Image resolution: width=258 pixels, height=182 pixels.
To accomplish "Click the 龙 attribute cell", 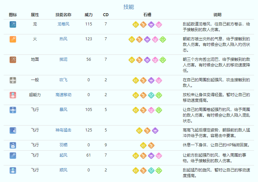I will click(x=35, y=24).
